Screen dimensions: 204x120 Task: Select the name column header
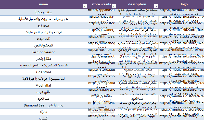43,4
